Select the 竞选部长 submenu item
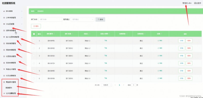This screenshot has height=98, width=203. click(9, 88)
